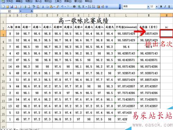Click the 成绩五 header cell
The height and width of the screenshot is (130, 173).
pyautogui.click(x=68, y=27)
